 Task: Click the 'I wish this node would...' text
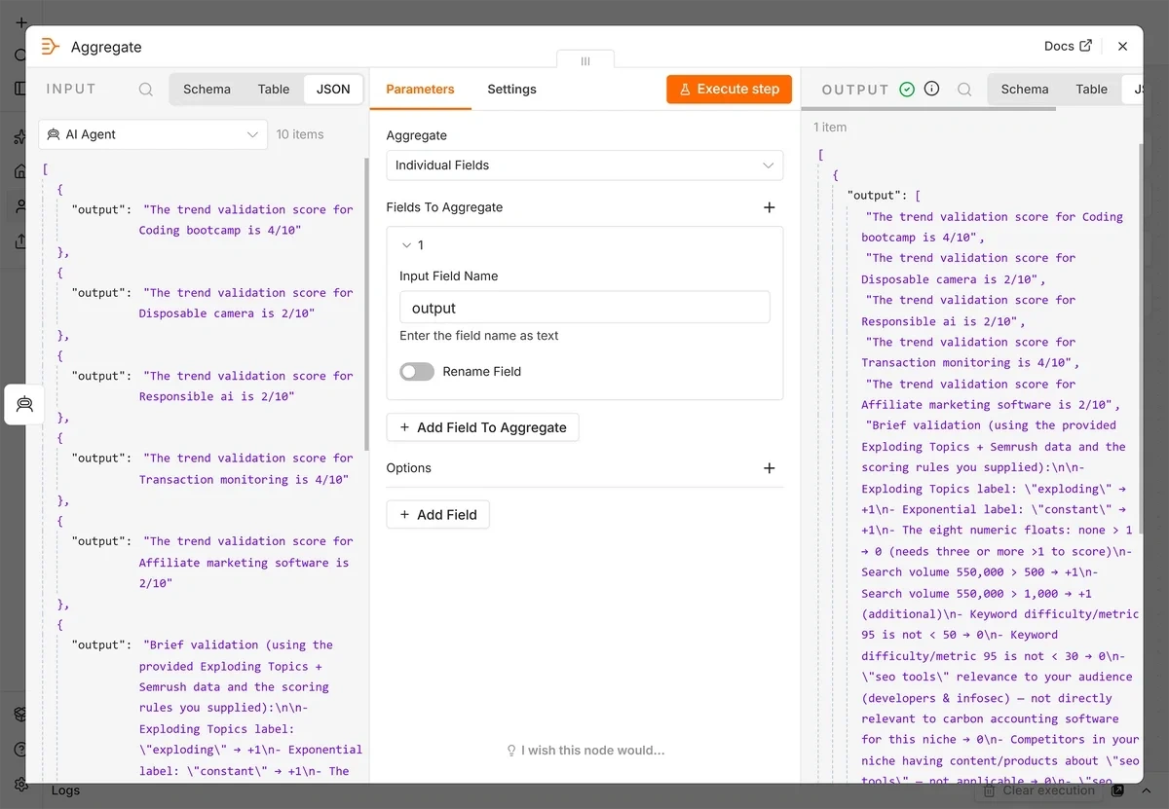593,751
